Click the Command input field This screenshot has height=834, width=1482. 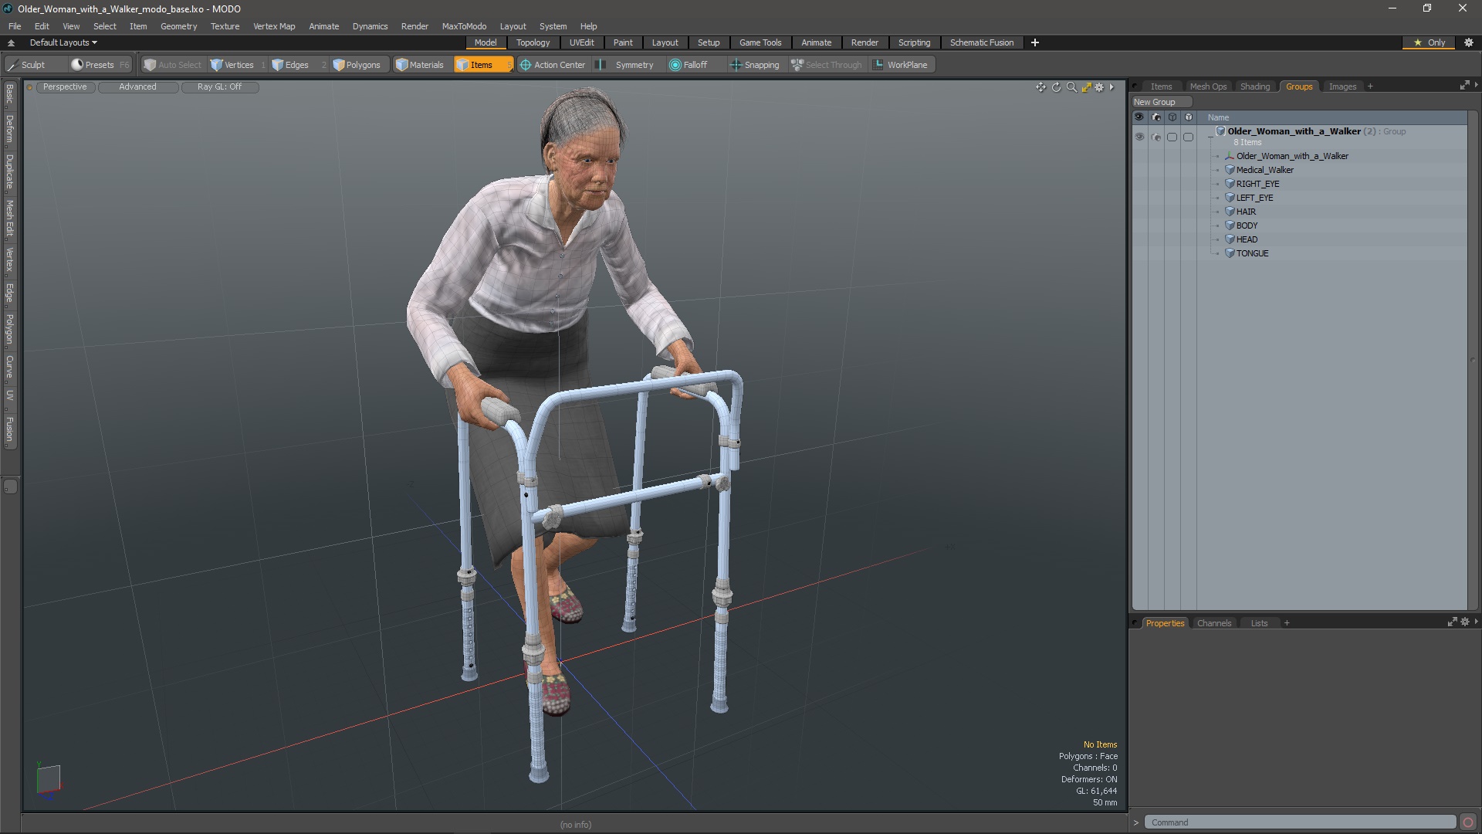(1300, 822)
